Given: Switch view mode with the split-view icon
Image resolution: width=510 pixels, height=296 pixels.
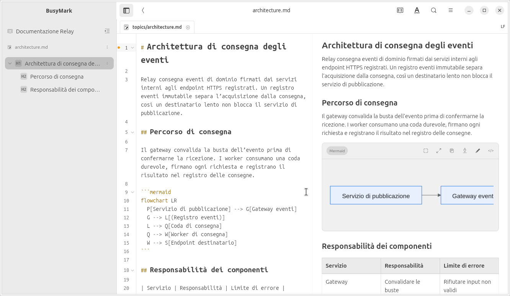Looking at the screenshot, I should (x=400, y=10).
